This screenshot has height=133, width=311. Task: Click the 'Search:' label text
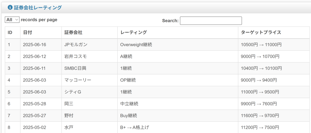pyautogui.click(x=170, y=21)
